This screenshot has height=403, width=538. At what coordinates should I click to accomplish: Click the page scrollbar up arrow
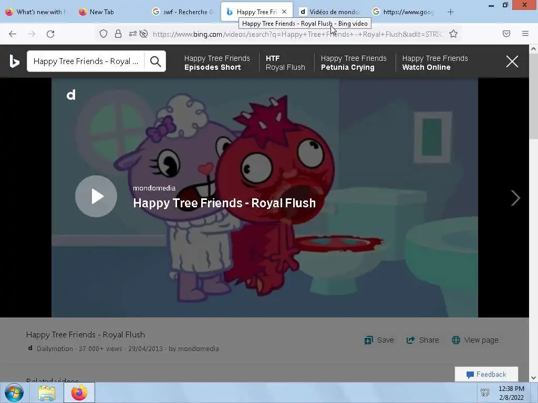pos(534,49)
